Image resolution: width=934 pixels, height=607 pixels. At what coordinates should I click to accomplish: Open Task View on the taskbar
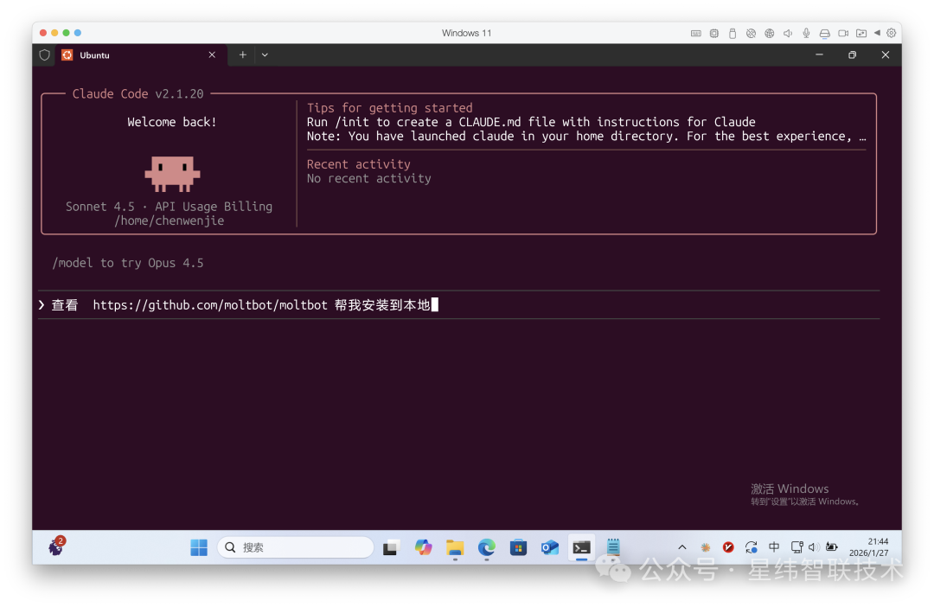tap(391, 547)
